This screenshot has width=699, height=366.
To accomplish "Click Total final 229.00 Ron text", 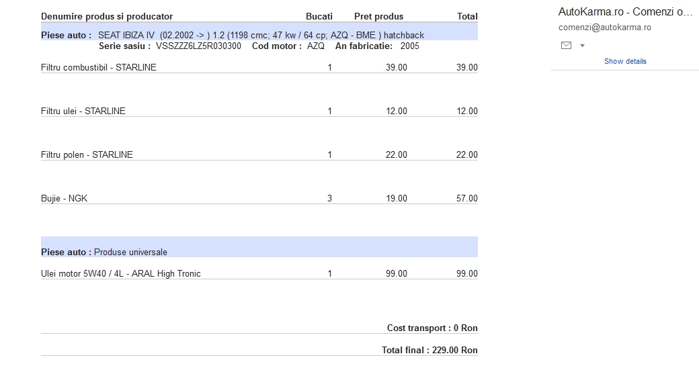I will [x=429, y=350].
